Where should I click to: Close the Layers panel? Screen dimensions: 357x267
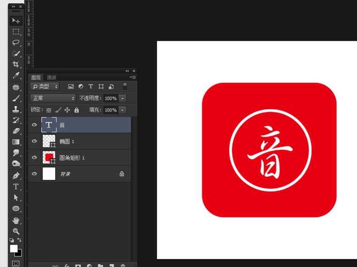[134, 71]
